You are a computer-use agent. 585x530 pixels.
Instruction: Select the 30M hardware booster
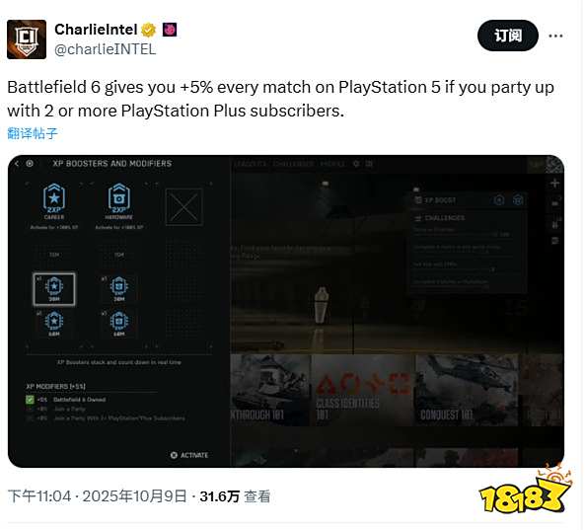point(119,289)
